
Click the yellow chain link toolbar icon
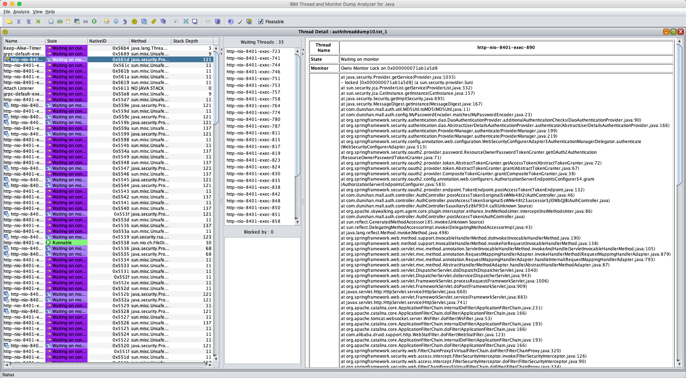point(154,21)
